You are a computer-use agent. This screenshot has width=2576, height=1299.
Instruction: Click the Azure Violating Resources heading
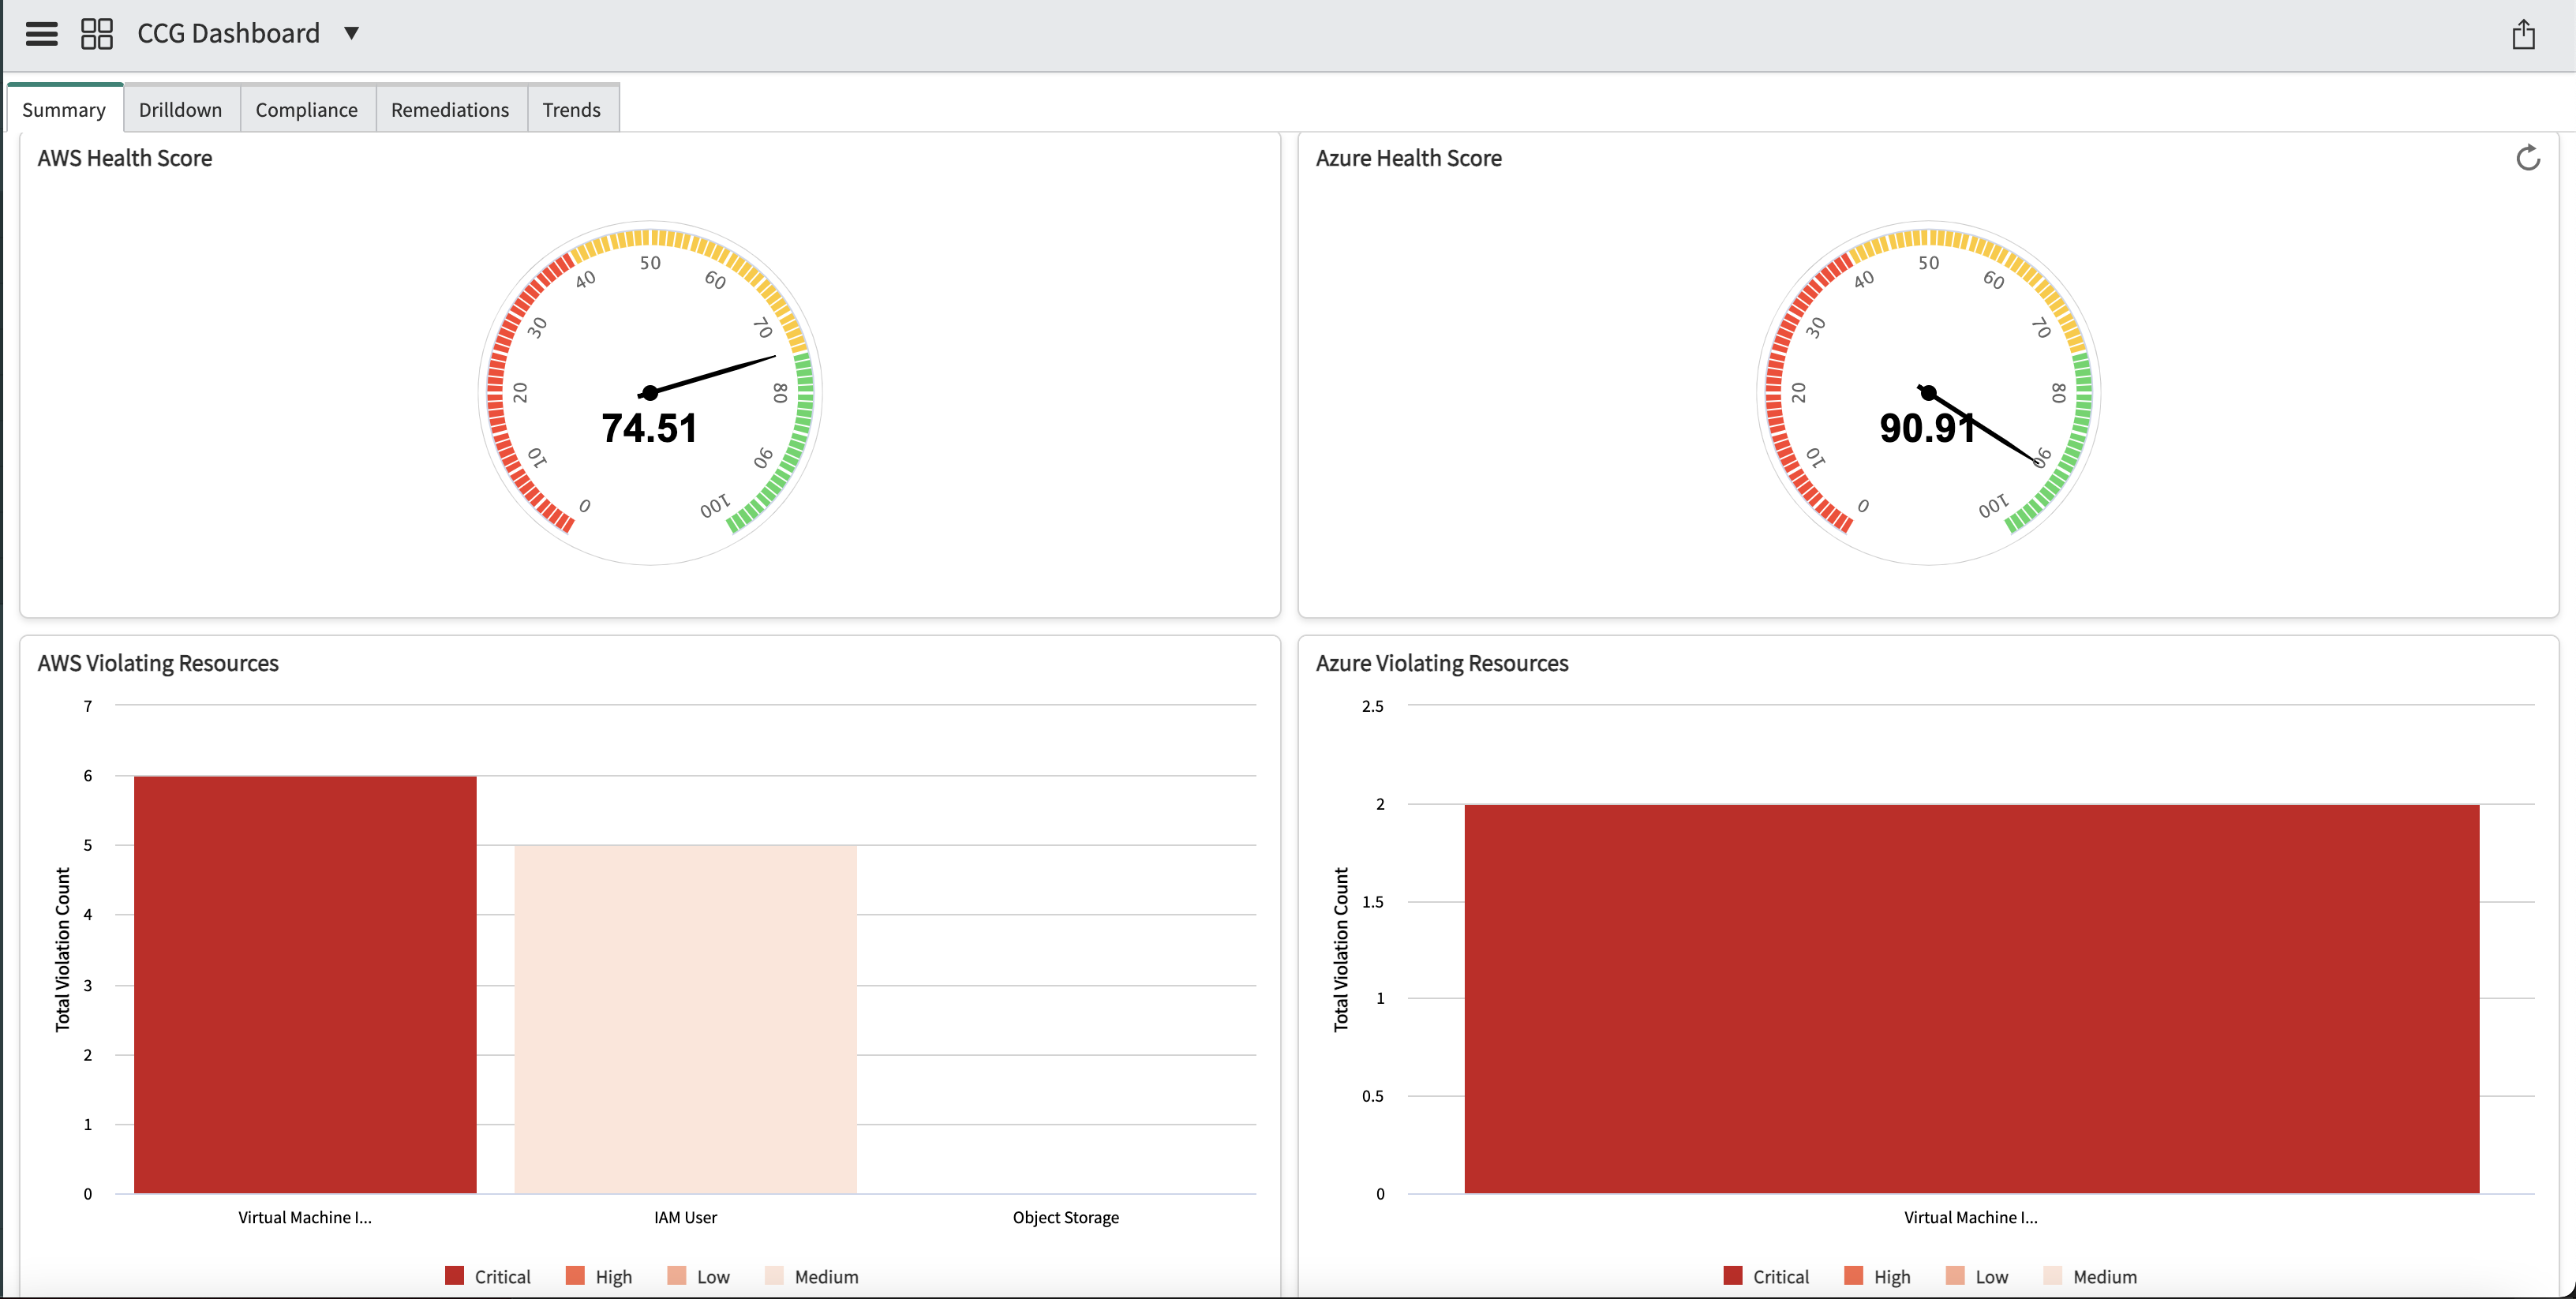click(x=1442, y=663)
